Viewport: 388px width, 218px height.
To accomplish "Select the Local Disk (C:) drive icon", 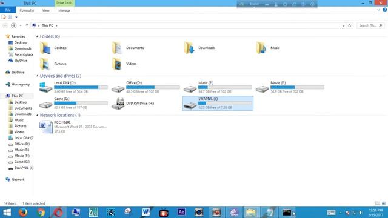I will 45,87.
